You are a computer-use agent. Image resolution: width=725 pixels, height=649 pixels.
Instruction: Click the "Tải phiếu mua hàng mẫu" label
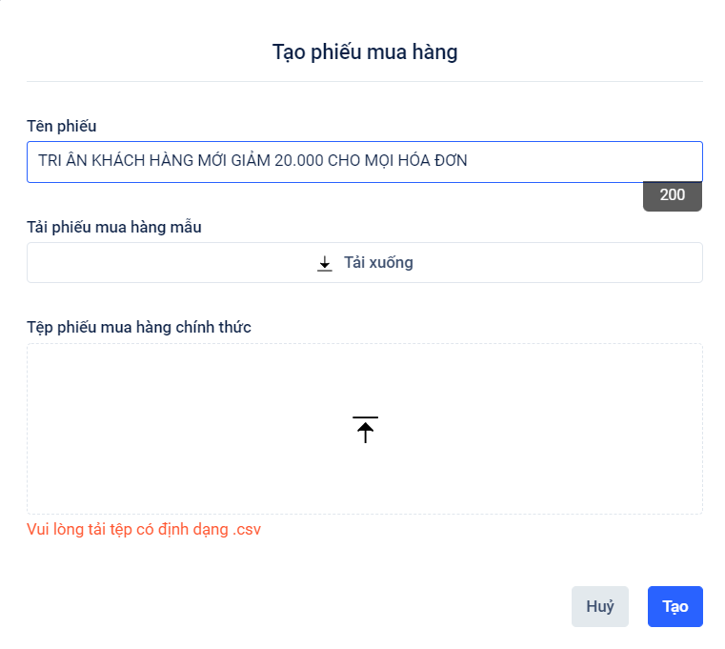tap(114, 227)
